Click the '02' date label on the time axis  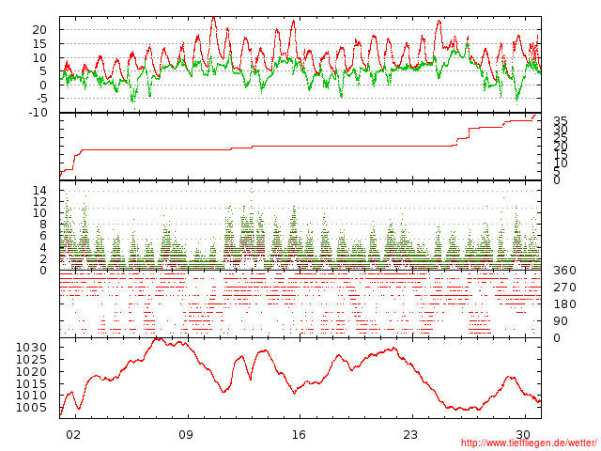73,434
